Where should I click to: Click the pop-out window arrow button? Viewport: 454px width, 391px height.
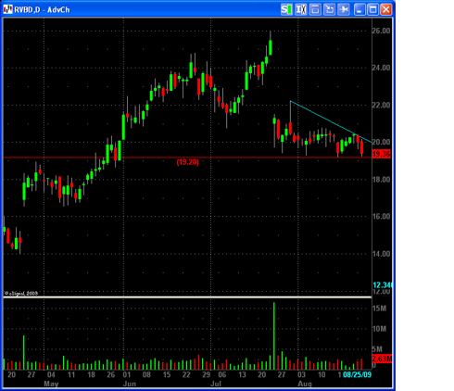point(329,9)
